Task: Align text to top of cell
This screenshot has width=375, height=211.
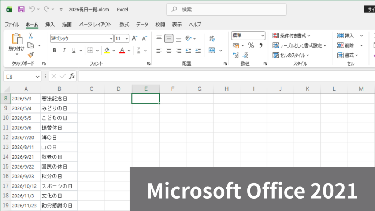Action: click(x=159, y=38)
